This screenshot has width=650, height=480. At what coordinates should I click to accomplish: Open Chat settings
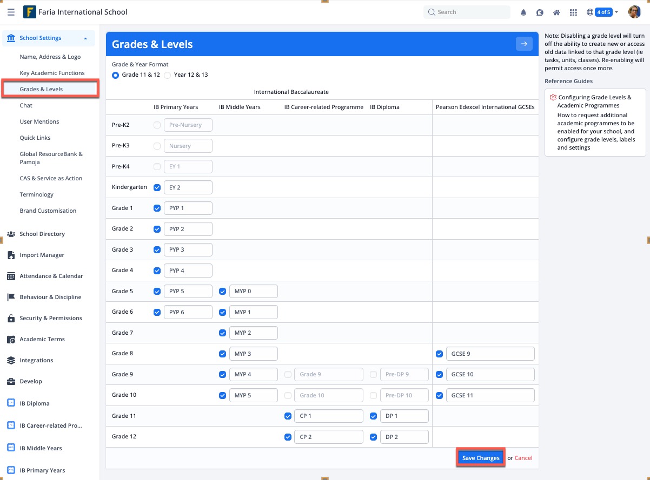click(26, 105)
